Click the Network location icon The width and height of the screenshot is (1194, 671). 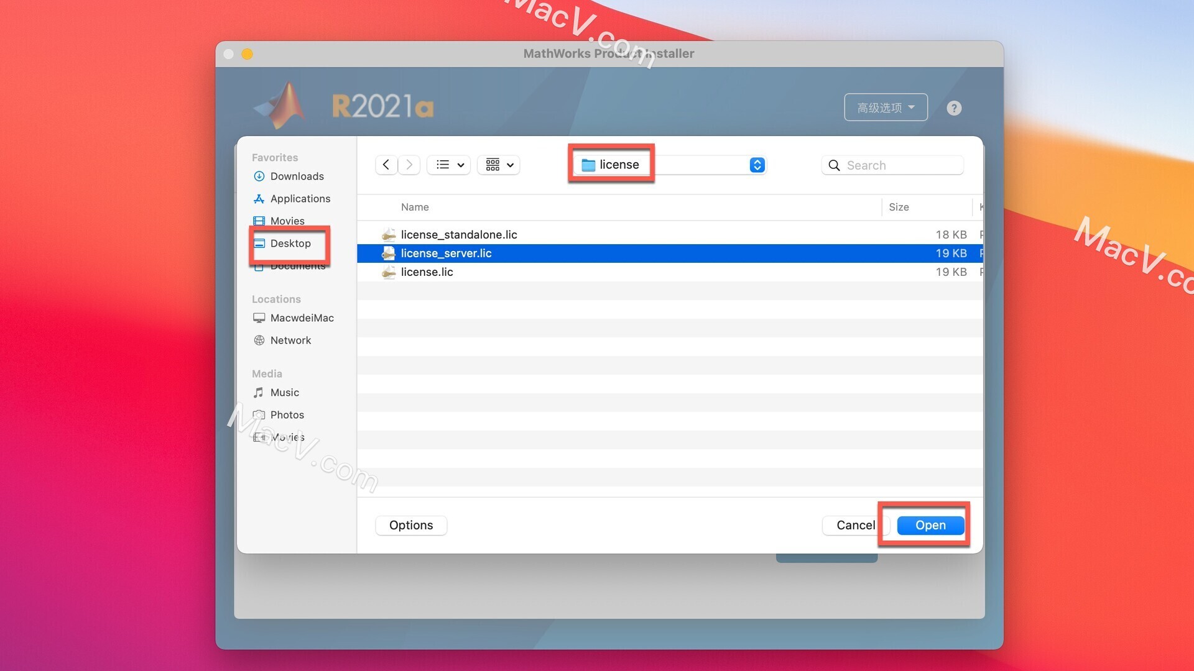click(x=259, y=340)
